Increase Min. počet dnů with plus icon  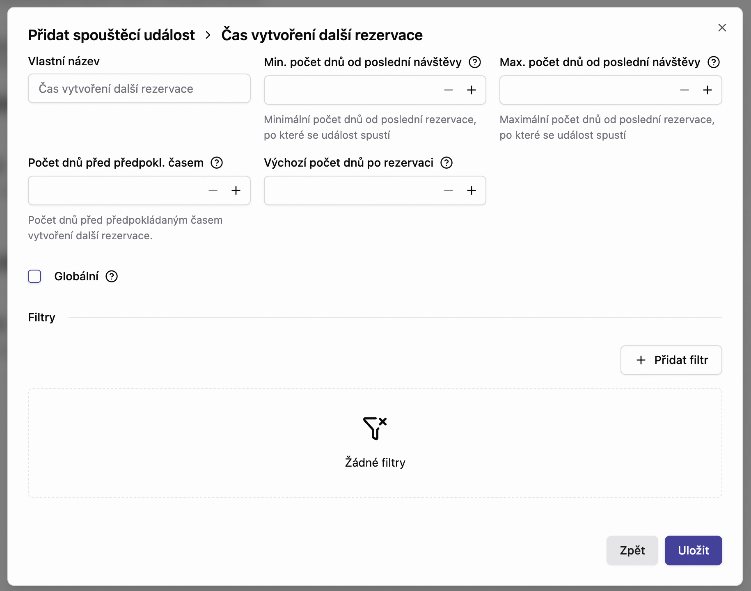(x=472, y=90)
